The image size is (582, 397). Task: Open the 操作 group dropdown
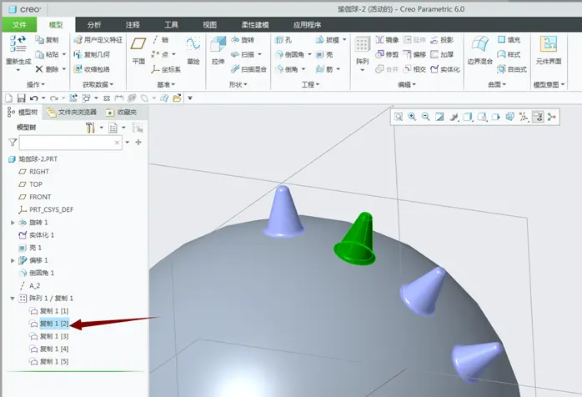tap(36, 85)
